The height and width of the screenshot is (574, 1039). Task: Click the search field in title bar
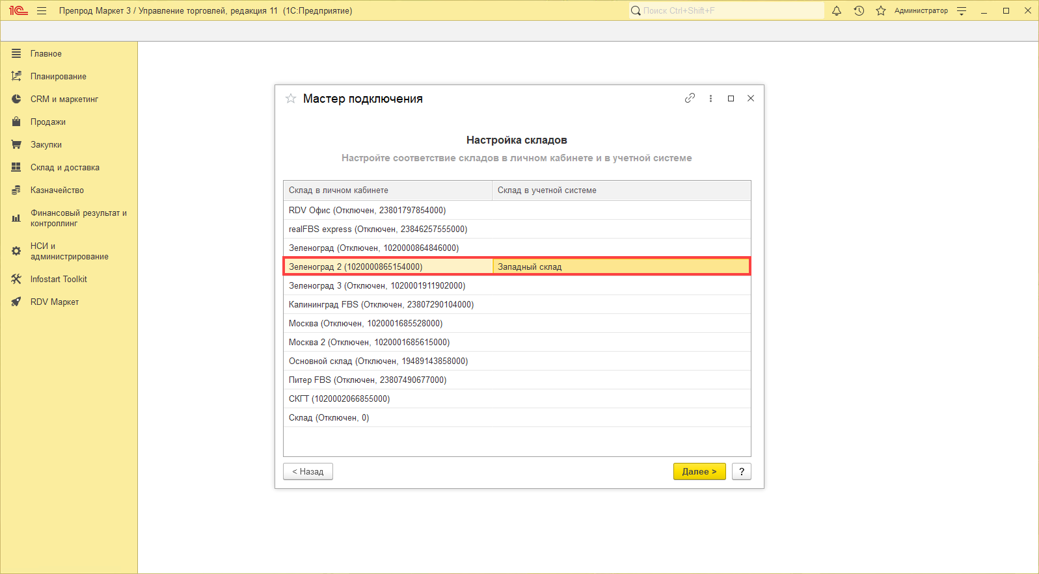point(729,10)
